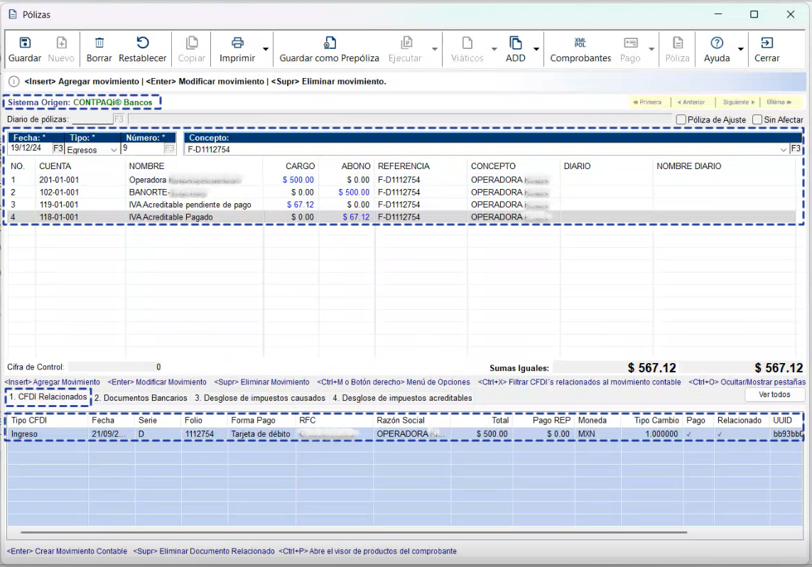Expand the Imprimir dropdown arrow
Image resolution: width=812 pixels, height=567 pixels.
[x=266, y=50]
